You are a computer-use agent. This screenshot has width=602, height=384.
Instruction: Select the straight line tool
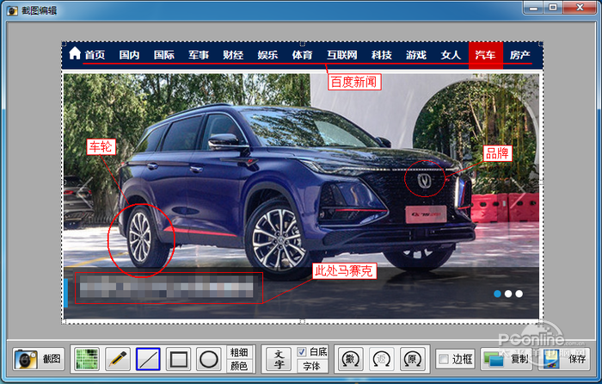pyautogui.click(x=148, y=359)
